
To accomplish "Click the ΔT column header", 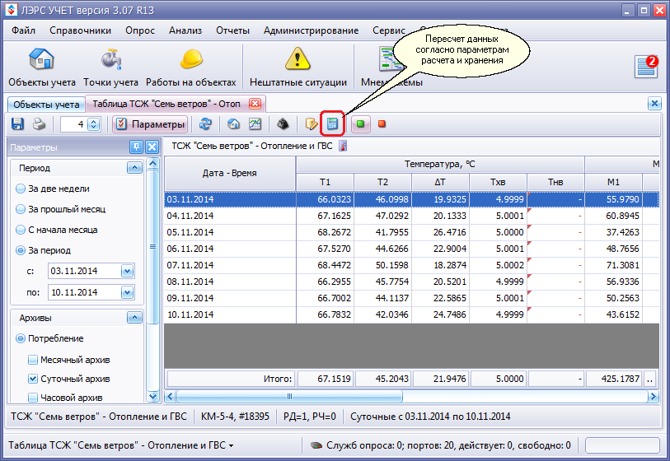I will tap(441, 182).
